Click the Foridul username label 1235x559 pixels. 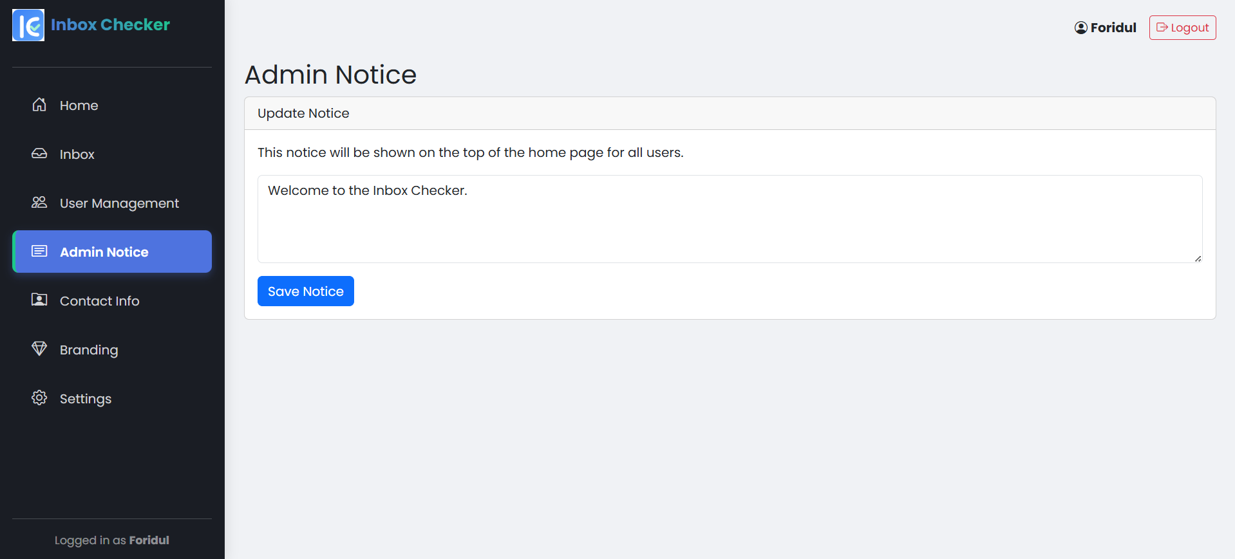(x=1113, y=27)
